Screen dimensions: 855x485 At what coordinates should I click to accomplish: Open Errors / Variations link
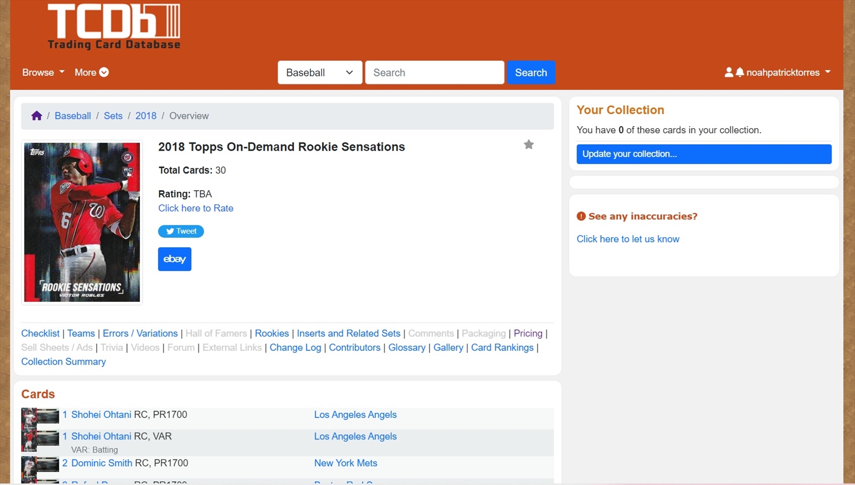[x=140, y=333]
